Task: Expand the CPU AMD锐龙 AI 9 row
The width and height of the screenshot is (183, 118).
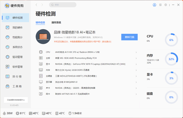Action: click(x=88, y=52)
